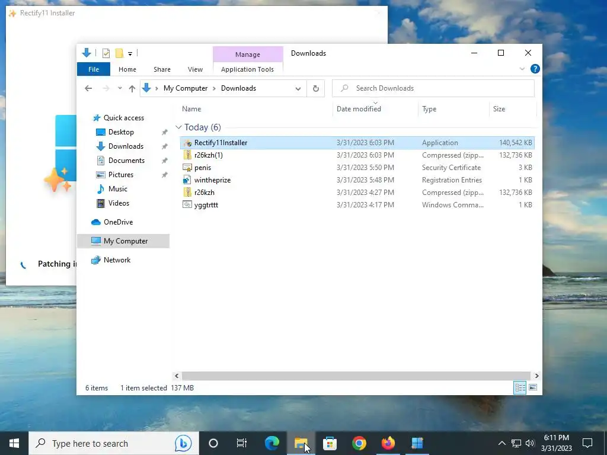Open Cortana from the taskbar
This screenshot has width=607, height=455.
click(x=213, y=443)
